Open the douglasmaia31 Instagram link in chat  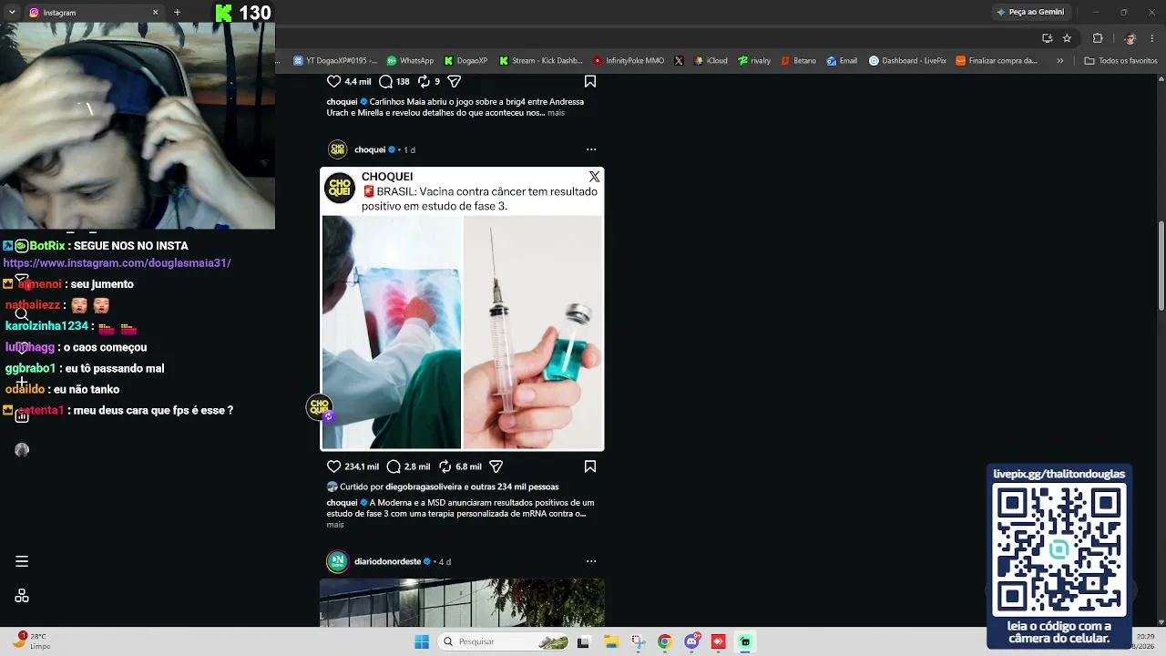(x=117, y=263)
